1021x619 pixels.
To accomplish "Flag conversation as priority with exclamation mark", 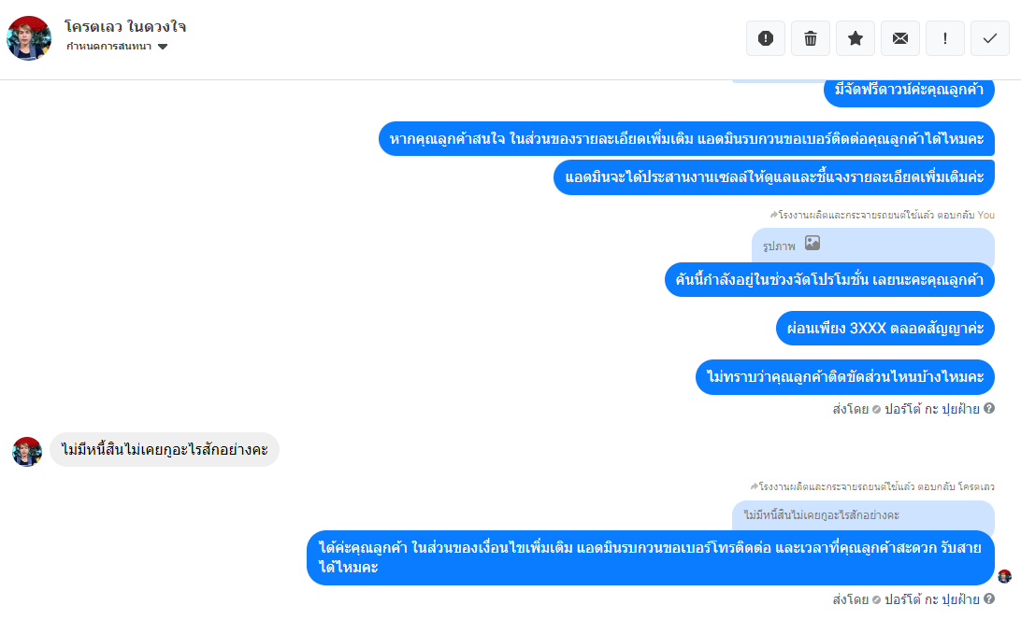I will (945, 38).
